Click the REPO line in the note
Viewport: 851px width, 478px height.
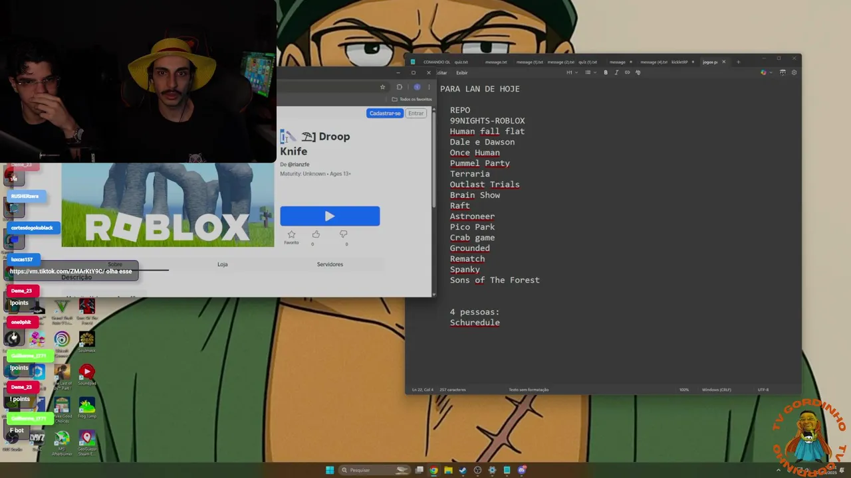click(460, 110)
